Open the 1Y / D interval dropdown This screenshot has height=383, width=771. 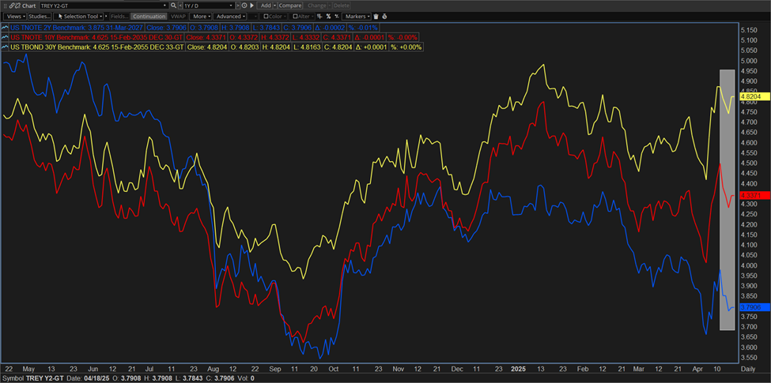pyautogui.click(x=203, y=6)
